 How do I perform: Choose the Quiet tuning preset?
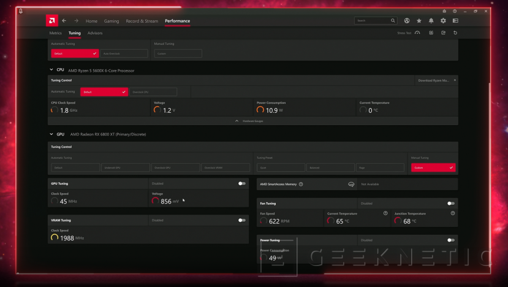click(x=281, y=167)
